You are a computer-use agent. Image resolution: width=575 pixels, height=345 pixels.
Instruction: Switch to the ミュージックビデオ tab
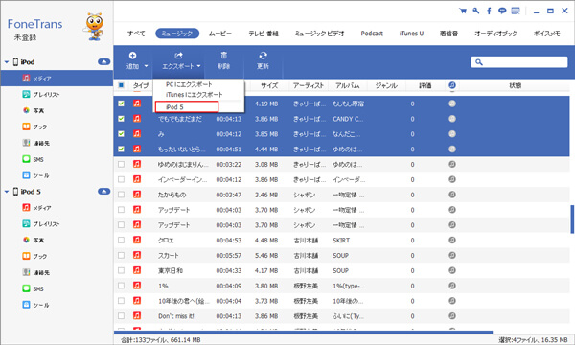(319, 34)
